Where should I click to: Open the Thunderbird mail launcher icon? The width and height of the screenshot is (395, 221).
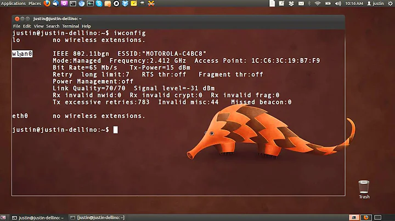55,3
